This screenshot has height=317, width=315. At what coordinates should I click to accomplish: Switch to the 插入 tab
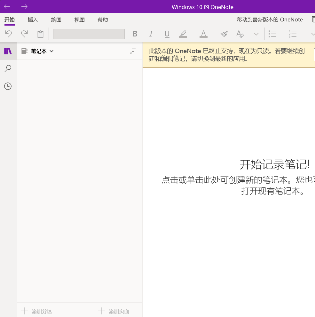[x=33, y=20]
